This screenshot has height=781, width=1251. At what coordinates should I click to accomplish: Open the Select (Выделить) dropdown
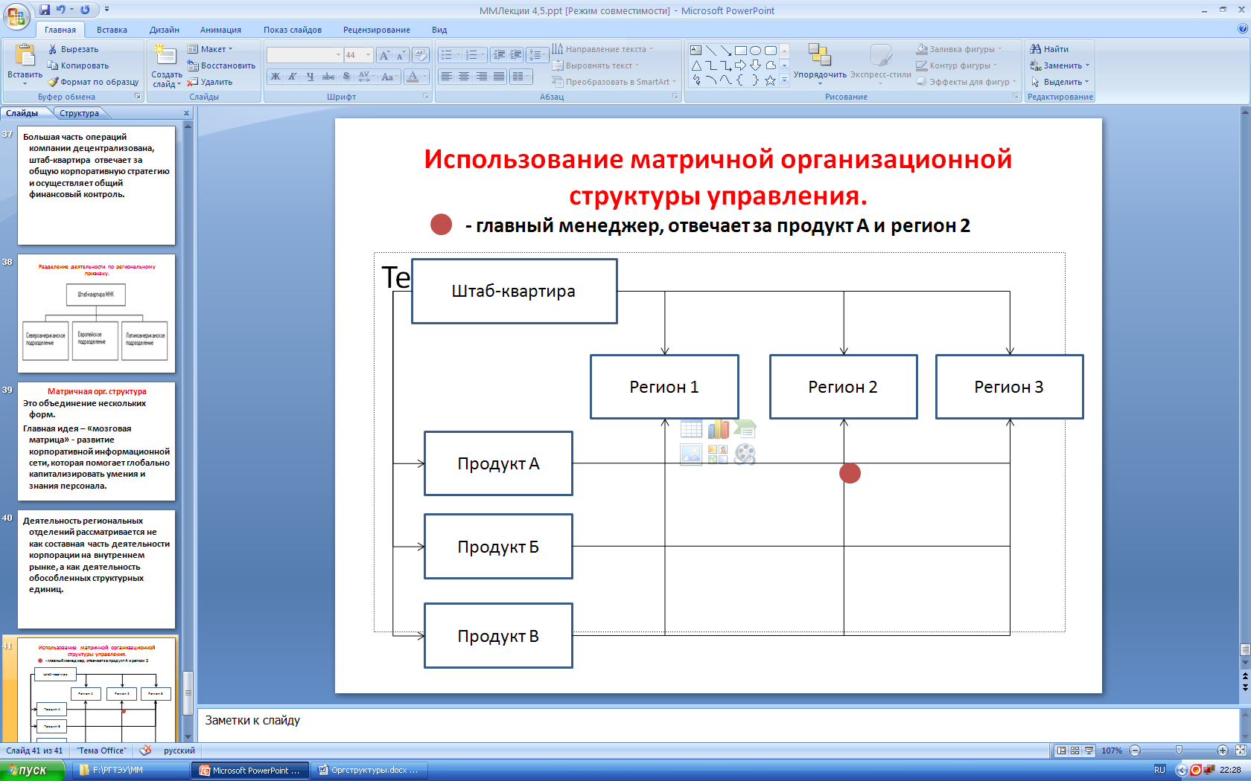[1060, 82]
